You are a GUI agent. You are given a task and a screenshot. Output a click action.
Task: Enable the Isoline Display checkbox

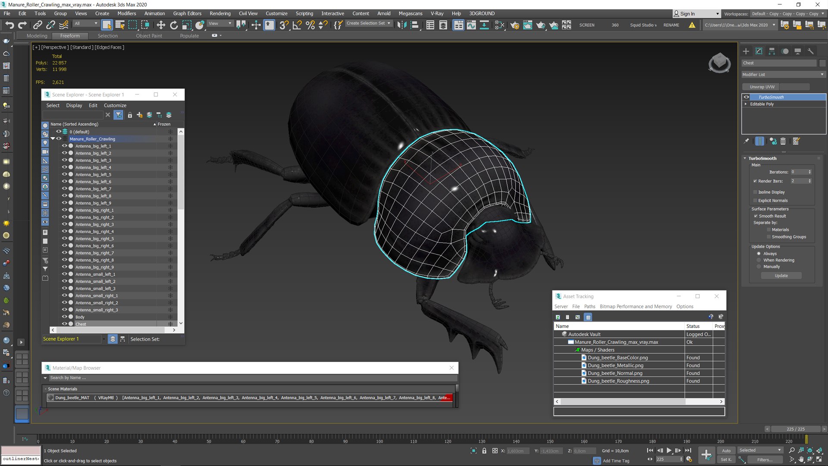coord(756,192)
